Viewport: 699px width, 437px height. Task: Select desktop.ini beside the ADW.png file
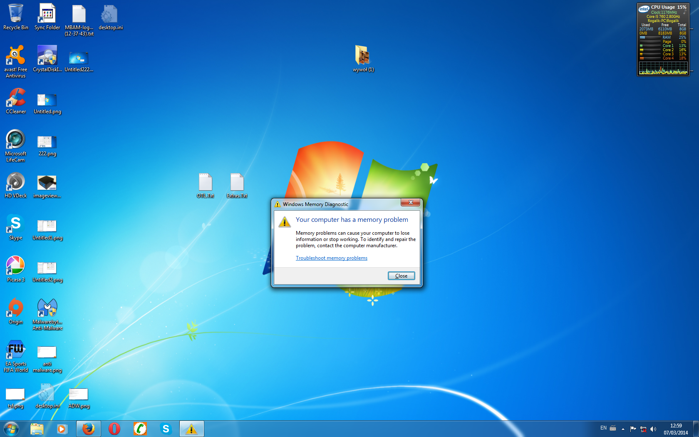point(47,396)
